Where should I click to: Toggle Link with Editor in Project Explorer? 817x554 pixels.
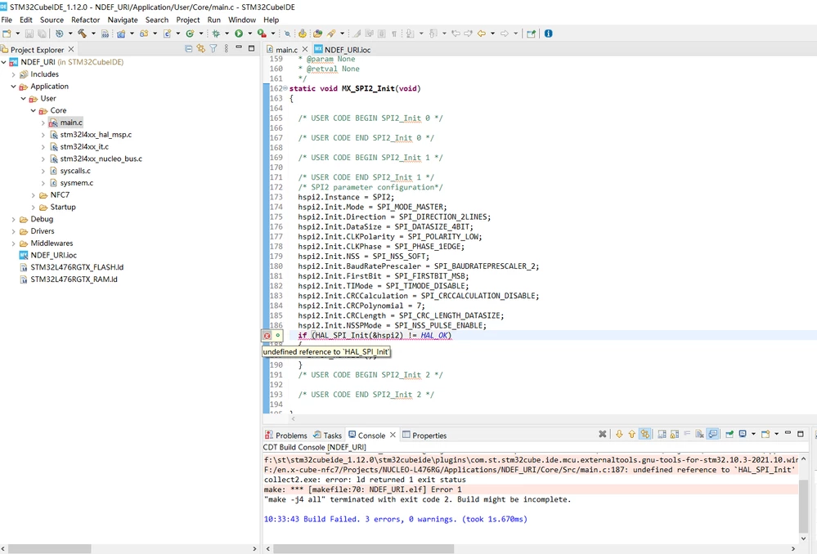200,48
